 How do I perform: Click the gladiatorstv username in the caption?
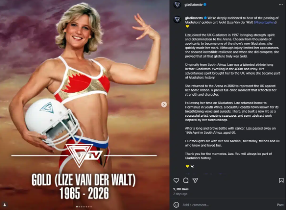[194, 18]
